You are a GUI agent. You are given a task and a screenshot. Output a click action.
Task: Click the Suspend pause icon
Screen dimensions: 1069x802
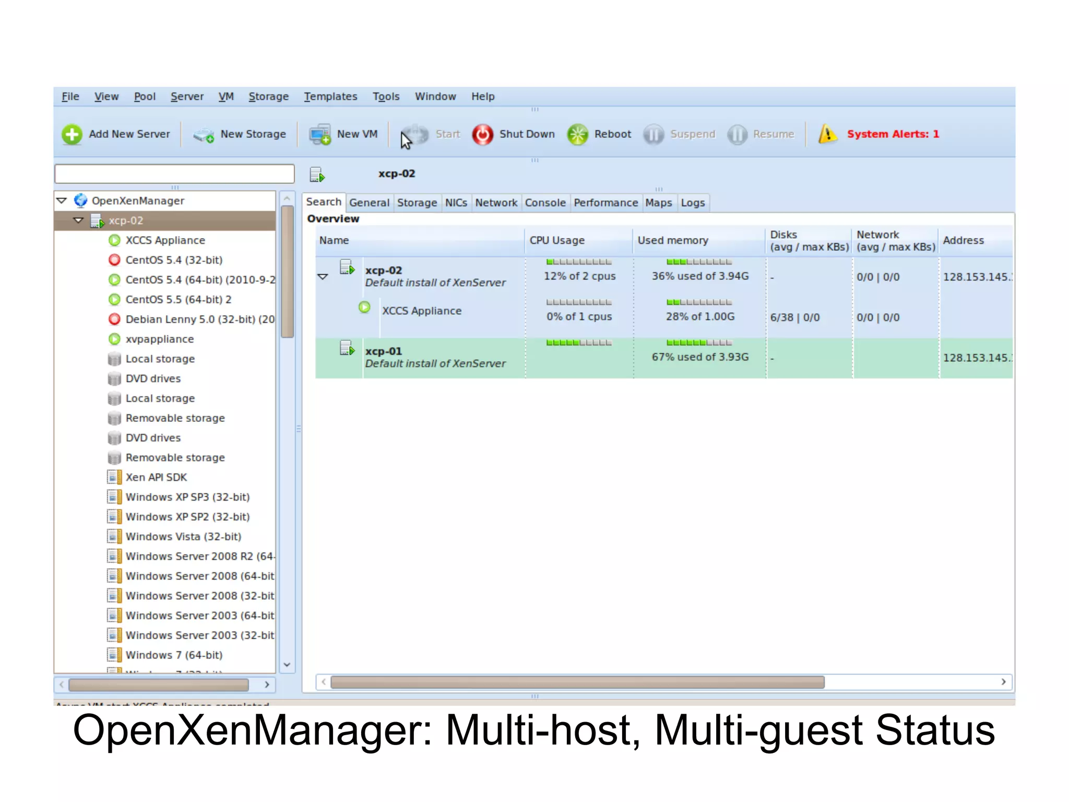click(x=653, y=134)
